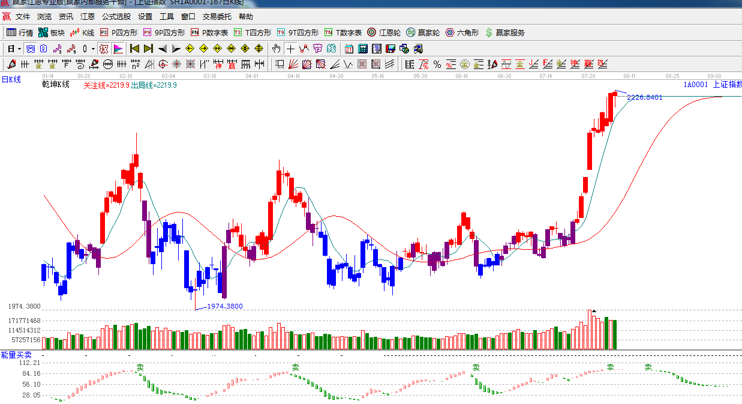Toggle the hand pan tool
This screenshot has height=404, width=742.
tap(276, 49)
